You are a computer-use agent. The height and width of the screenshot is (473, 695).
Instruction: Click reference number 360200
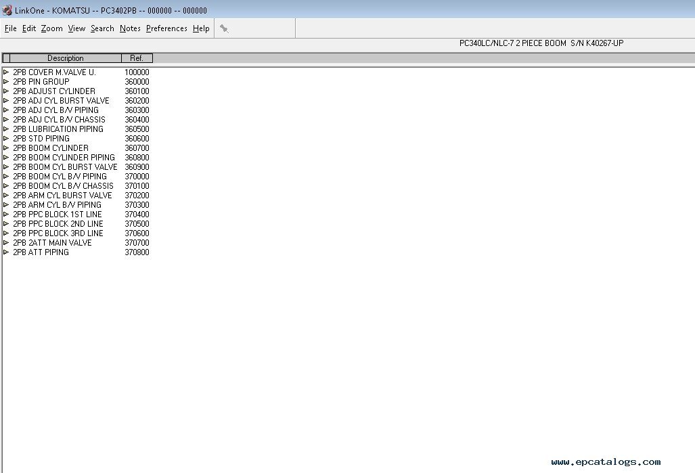(137, 101)
